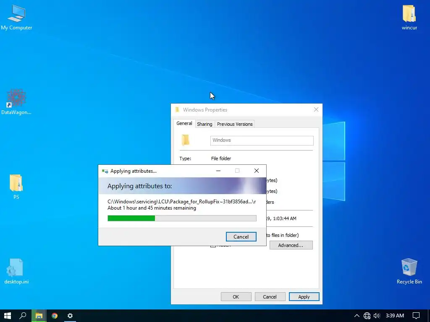Open the Recycle Bin icon

pyautogui.click(x=409, y=271)
